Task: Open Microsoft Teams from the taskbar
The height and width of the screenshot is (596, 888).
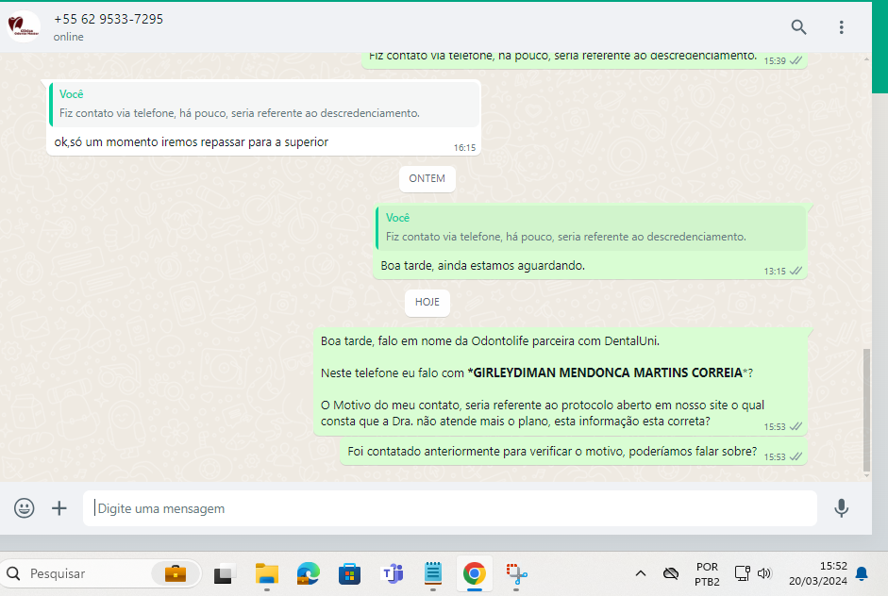Action: tap(392, 574)
